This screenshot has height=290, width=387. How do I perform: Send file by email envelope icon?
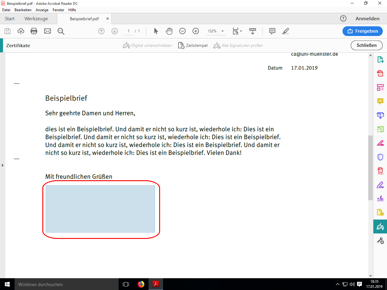pos(48,31)
